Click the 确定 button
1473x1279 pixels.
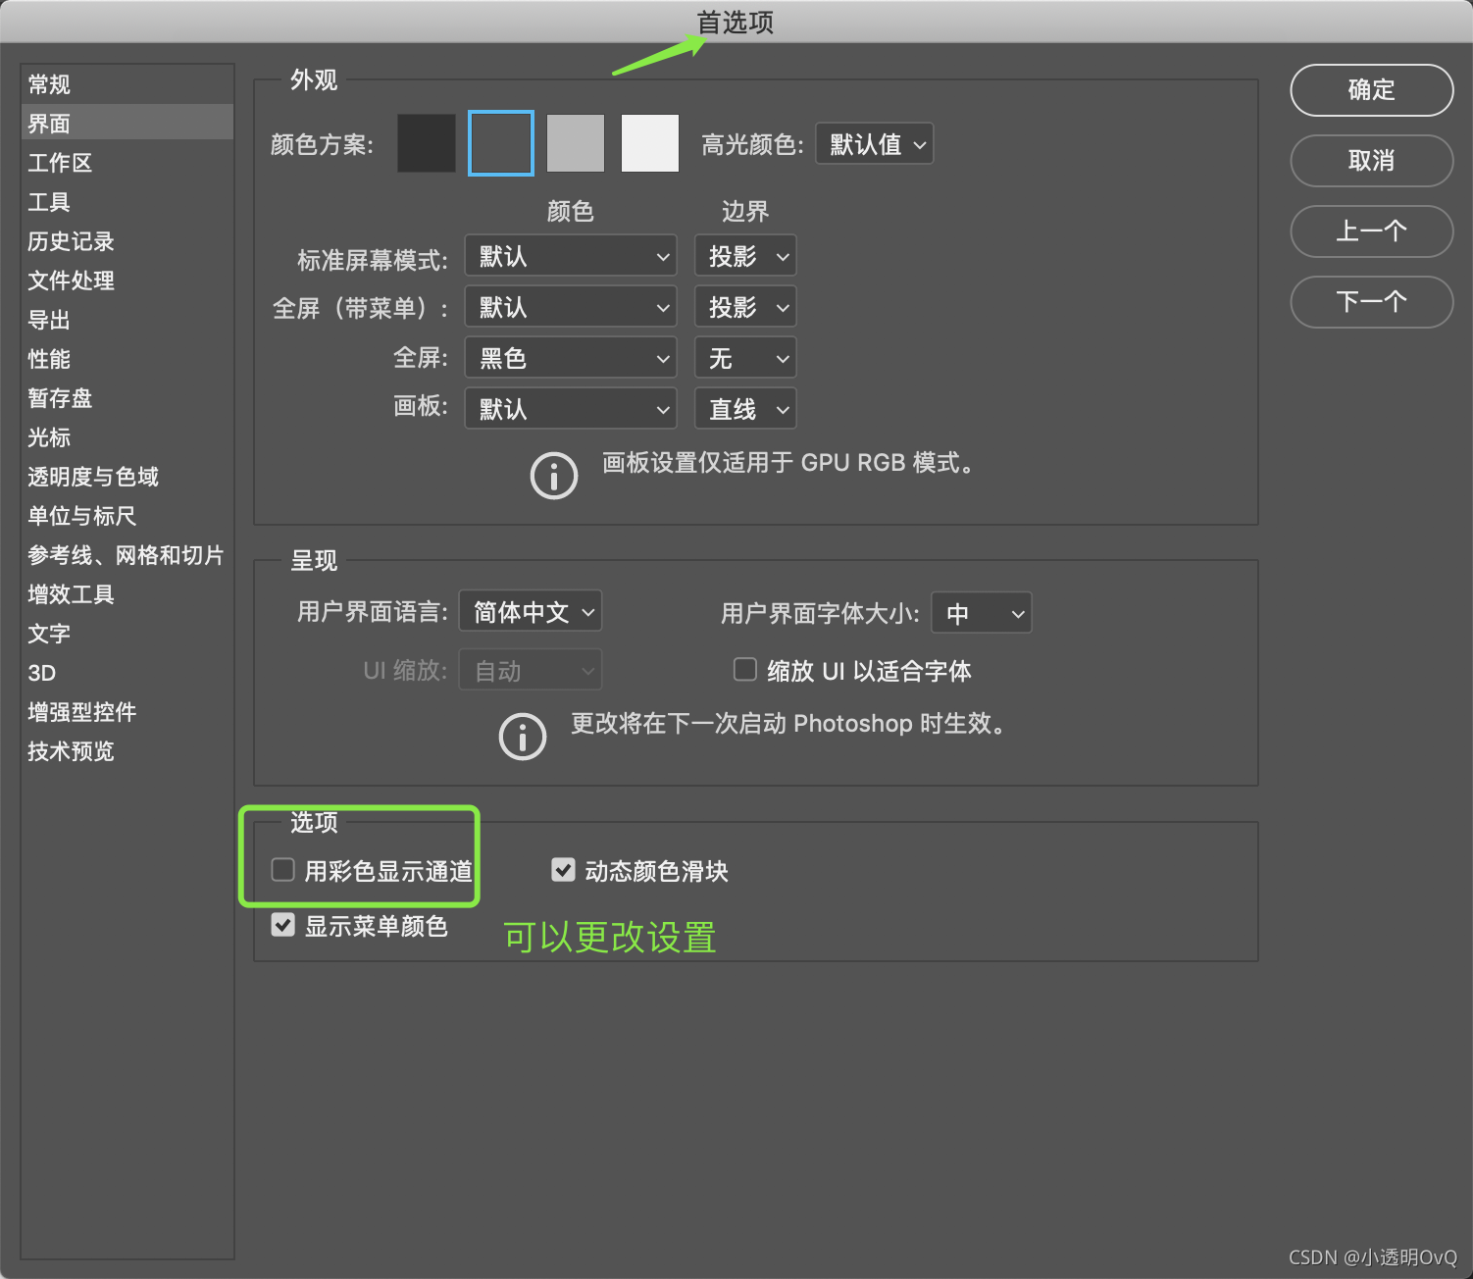click(1371, 90)
